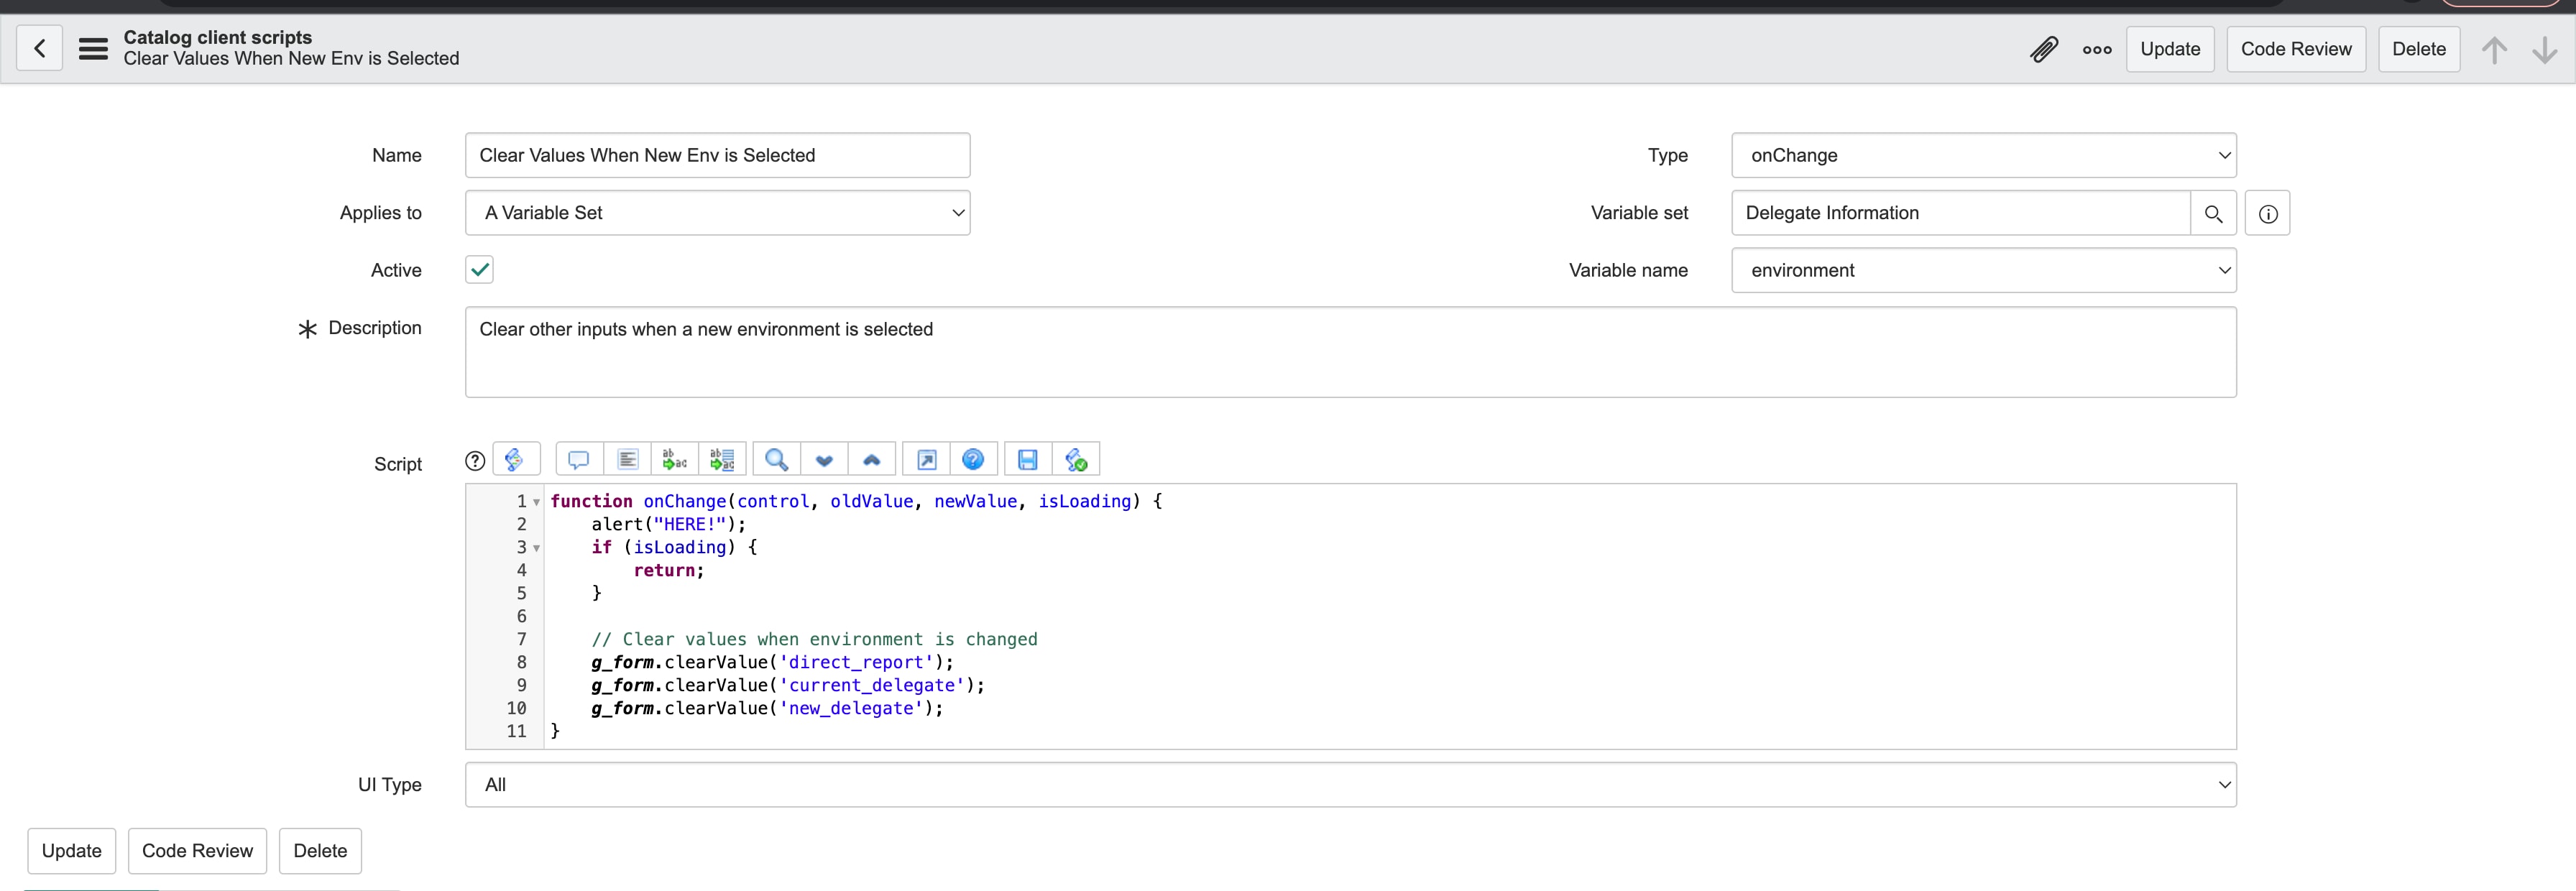
Task: Click into the Name input field
Action: 717,155
